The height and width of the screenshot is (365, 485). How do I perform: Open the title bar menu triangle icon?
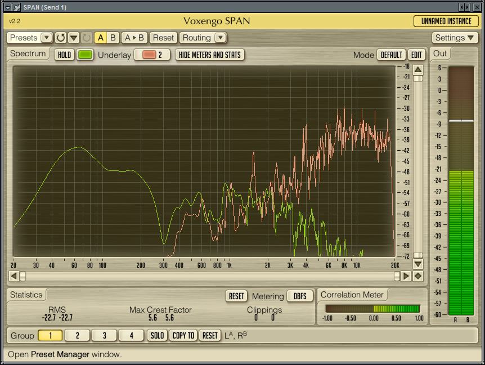click(8, 7)
